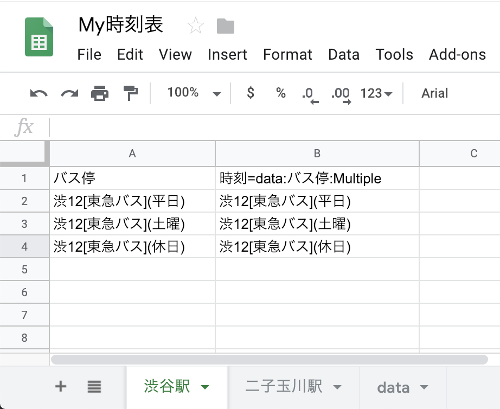Decrease decimal places
This screenshot has width=500, height=409.
[x=309, y=93]
